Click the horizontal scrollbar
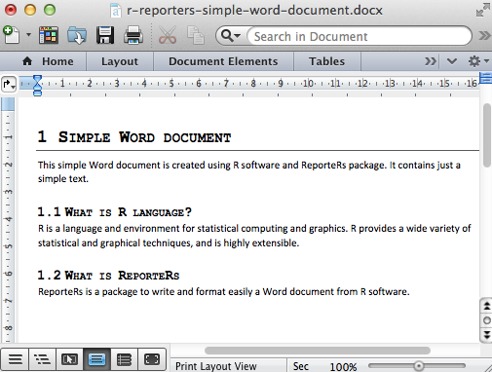492x372 pixels. pyautogui.click(x=318, y=351)
